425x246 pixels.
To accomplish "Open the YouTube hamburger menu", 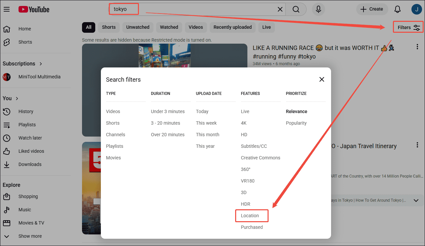I will pos(7,9).
